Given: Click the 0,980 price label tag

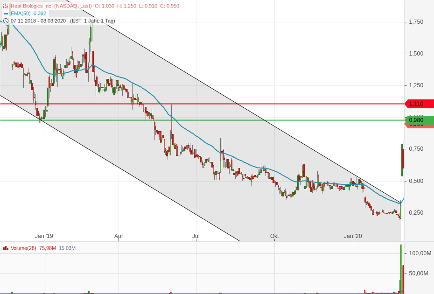Looking at the screenshot, I should pos(416,119).
